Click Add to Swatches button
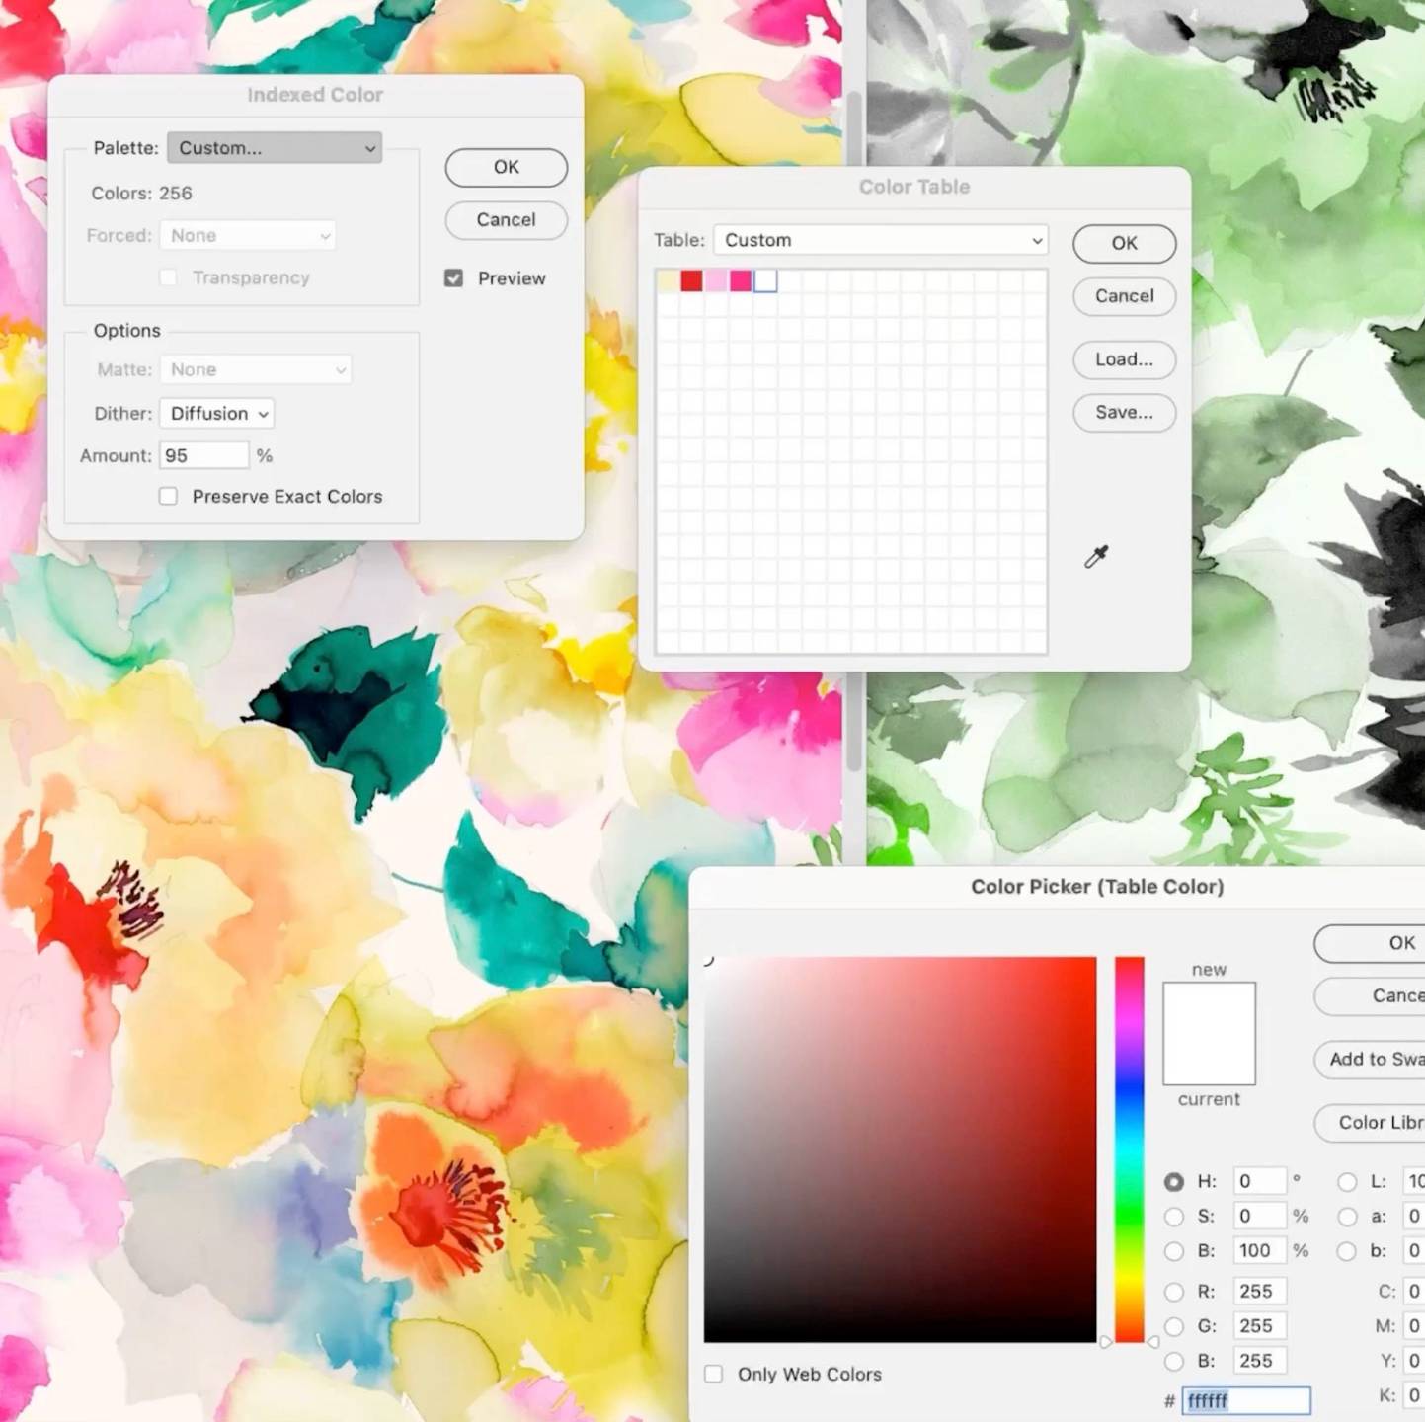This screenshot has width=1425, height=1422. [1371, 1059]
